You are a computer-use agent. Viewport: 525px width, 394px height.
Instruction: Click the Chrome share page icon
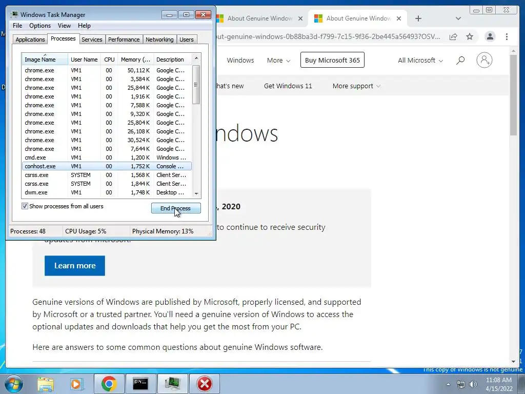tap(453, 36)
